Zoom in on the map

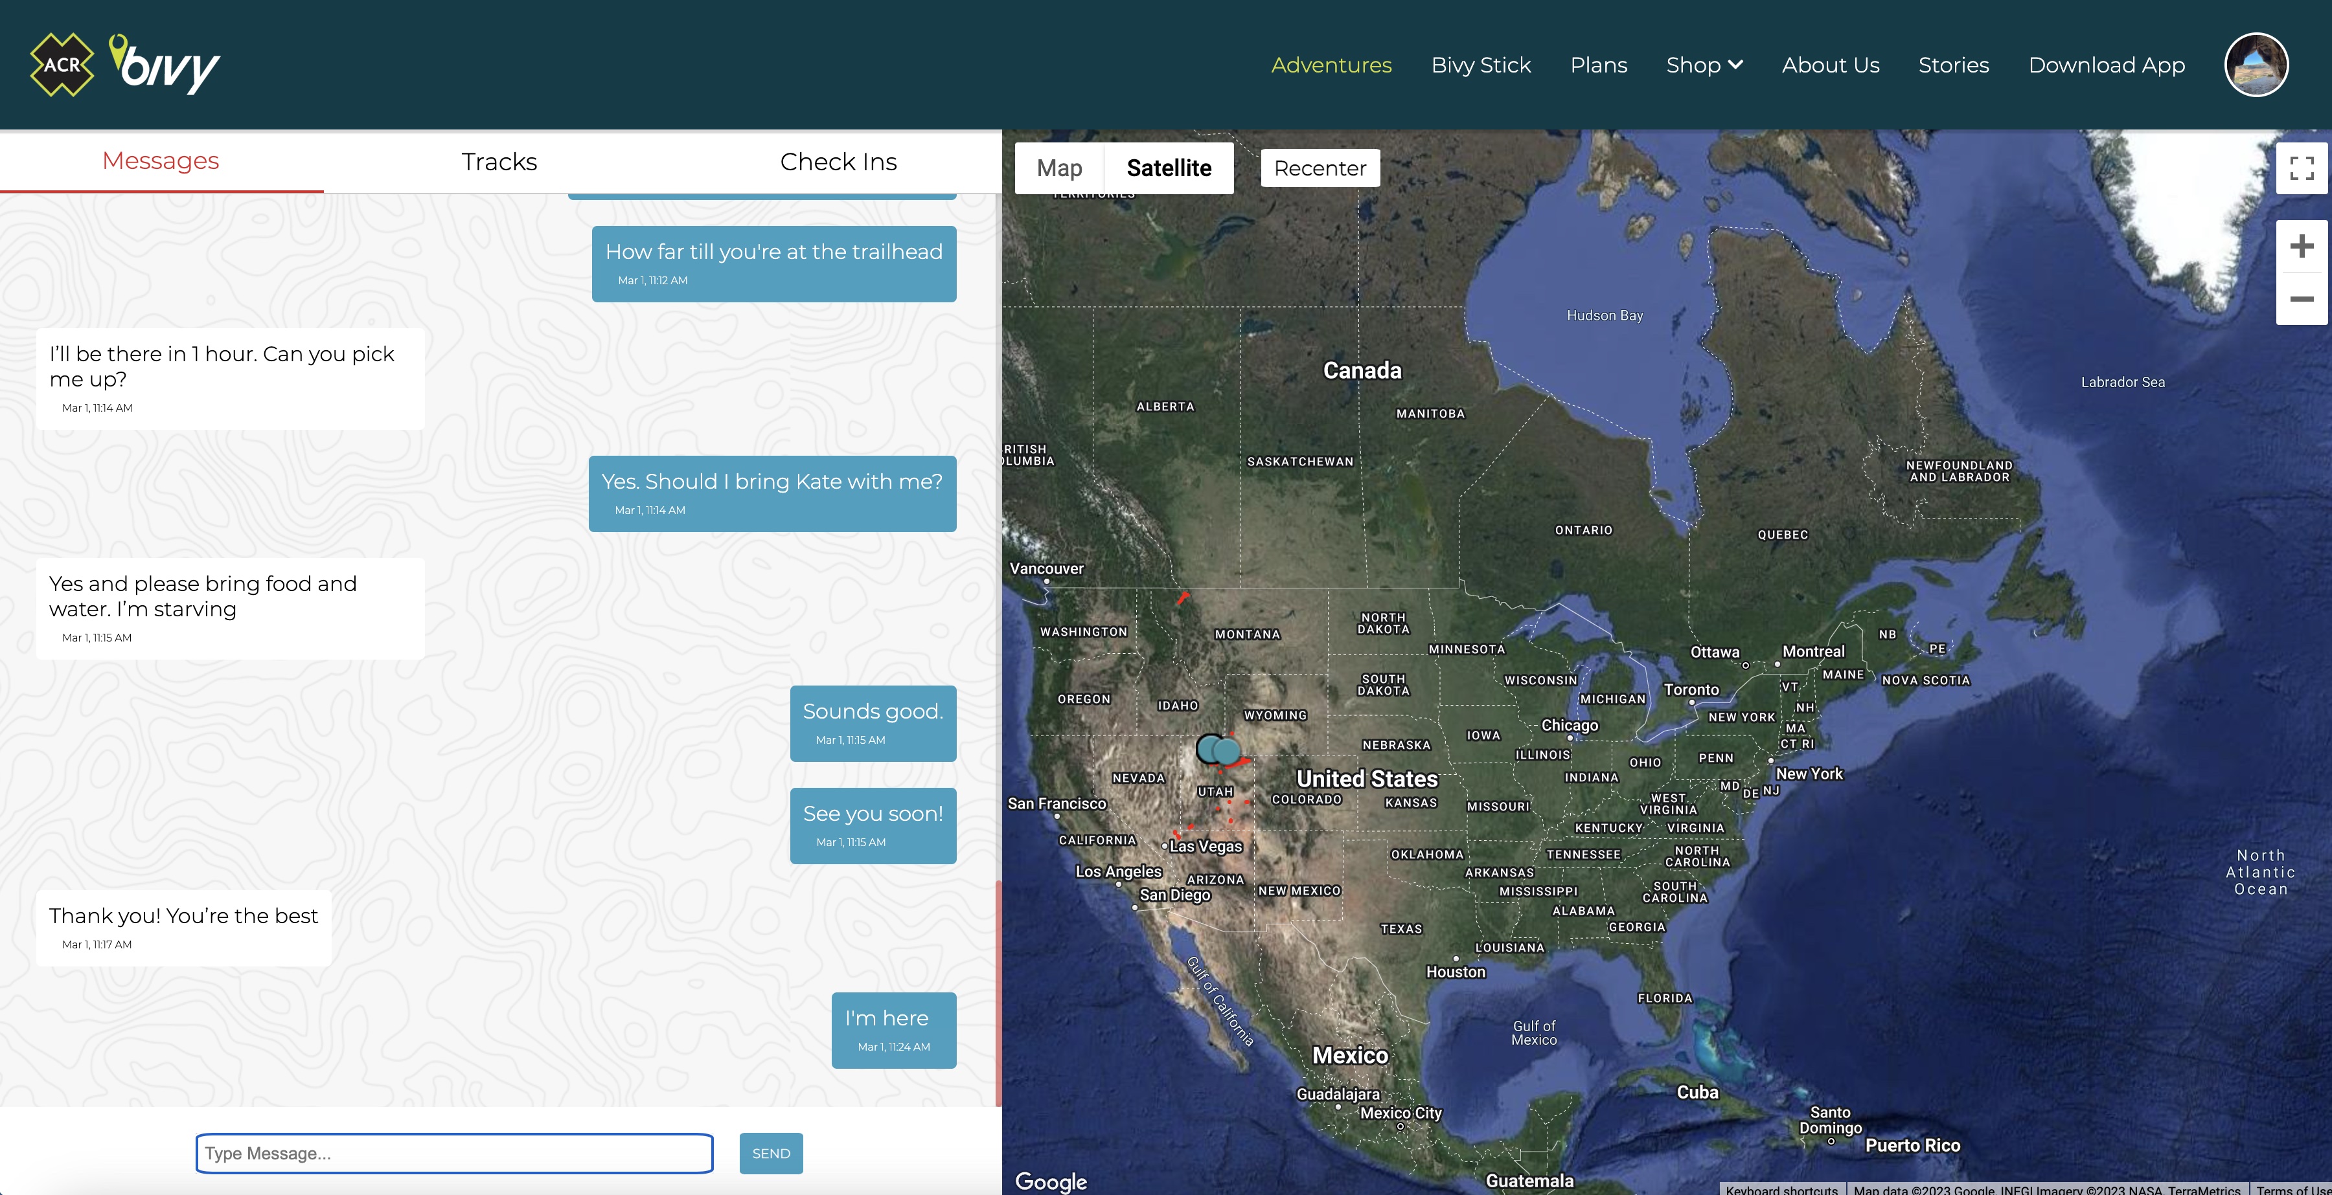point(2301,246)
